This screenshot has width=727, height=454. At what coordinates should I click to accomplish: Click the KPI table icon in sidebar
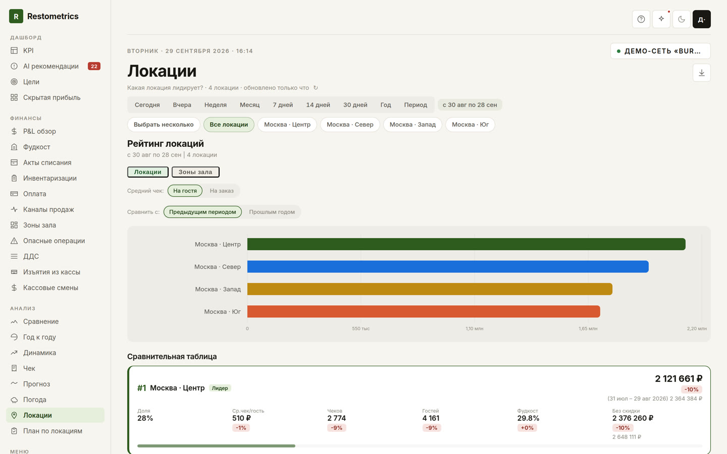coord(14,50)
